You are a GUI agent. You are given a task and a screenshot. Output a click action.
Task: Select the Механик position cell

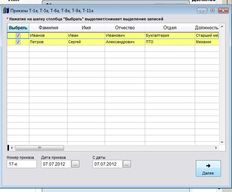point(207,42)
